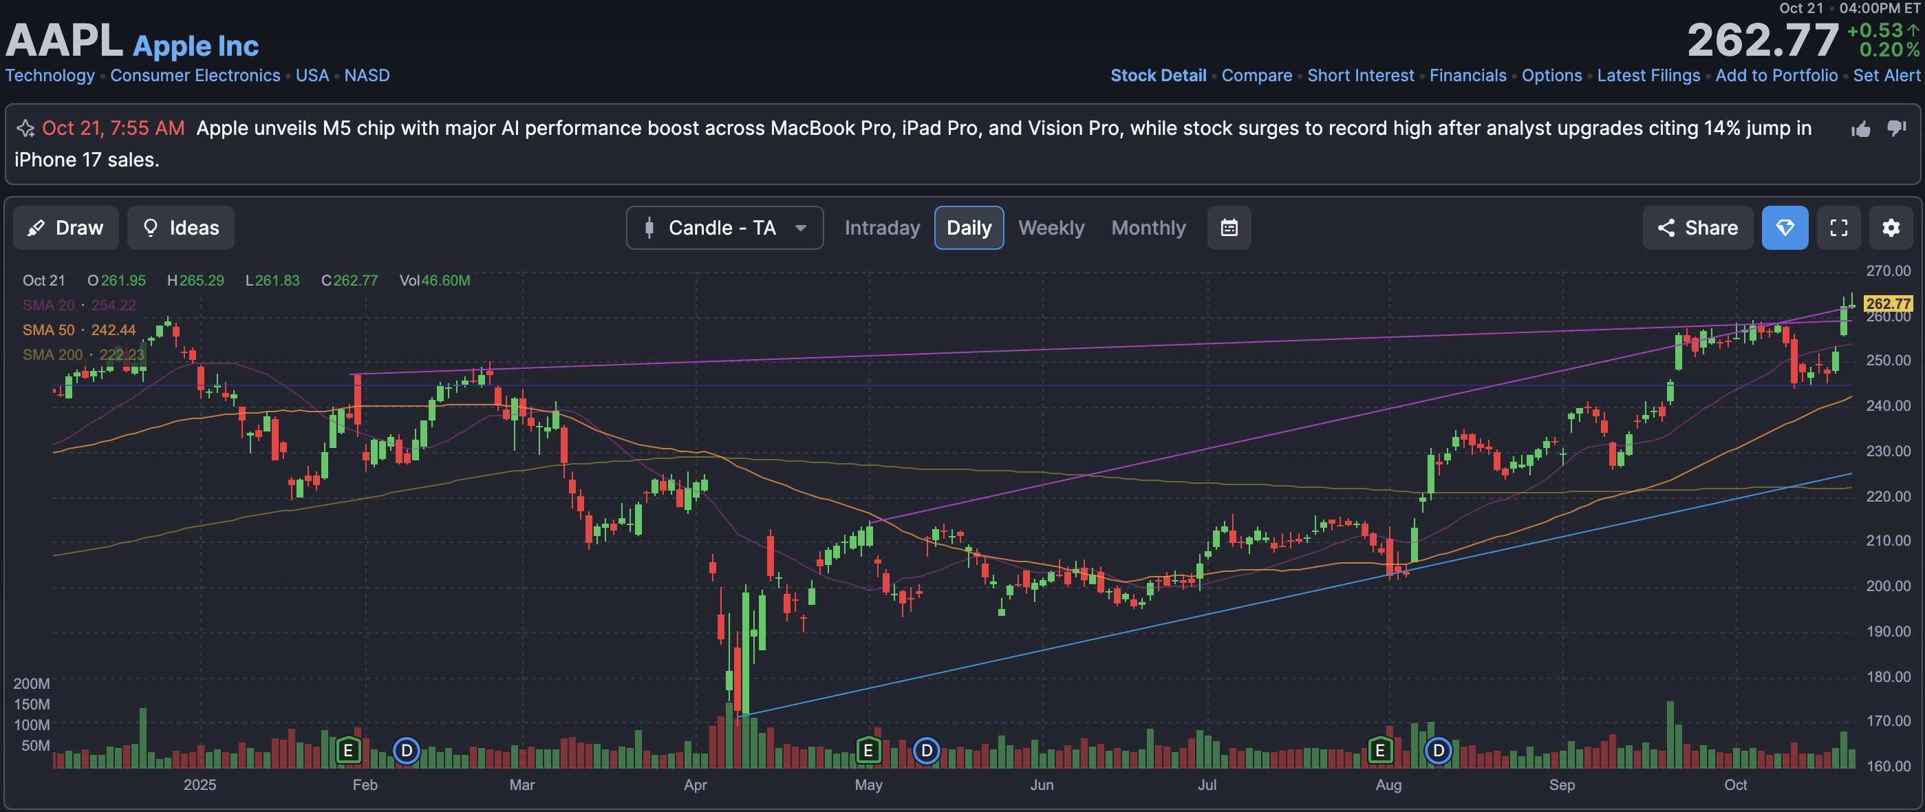The width and height of the screenshot is (1925, 812).
Task: Open the Candle - TA chart type dropdown
Action: (724, 228)
